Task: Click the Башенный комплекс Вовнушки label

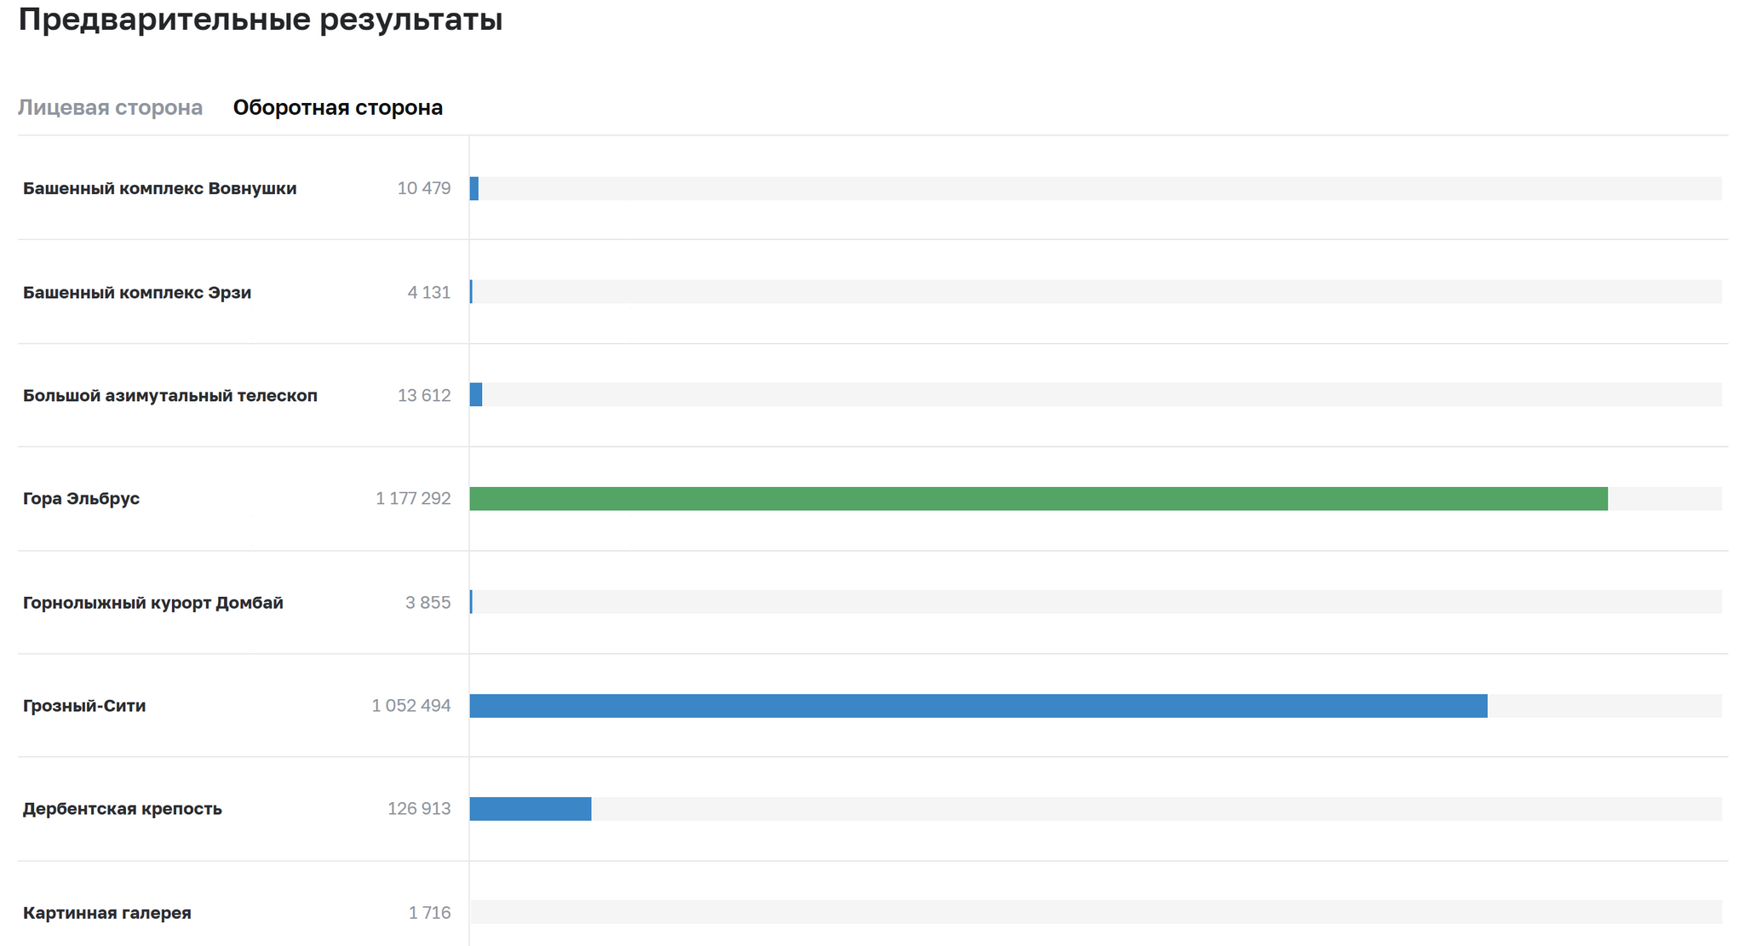Action: coord(159,188)
